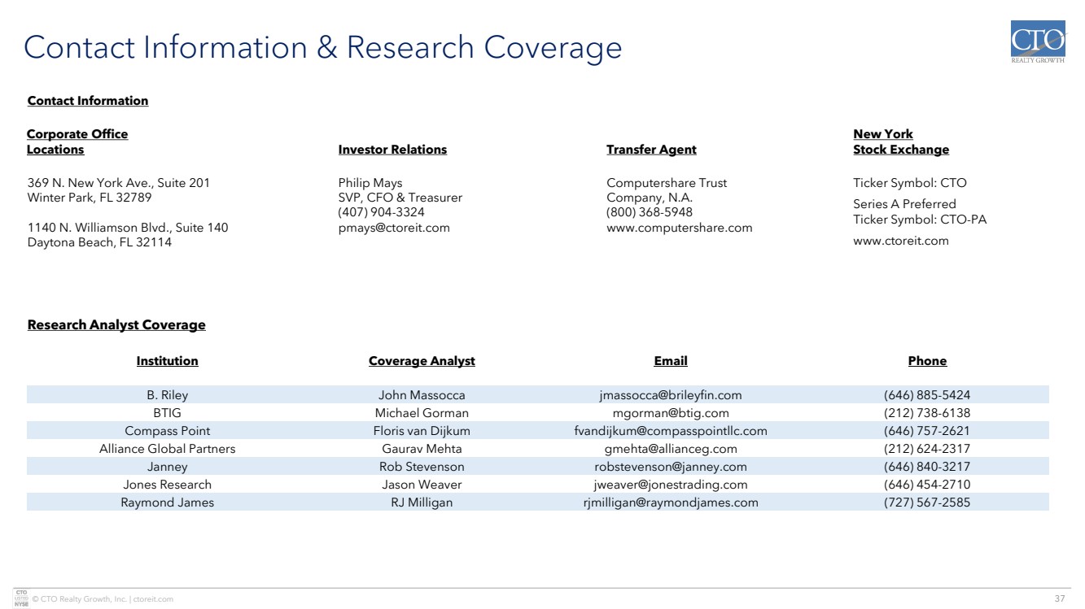The image size is (1085, 609).
Task: Select the Institution column header
Action: click(x=167, y=361)
